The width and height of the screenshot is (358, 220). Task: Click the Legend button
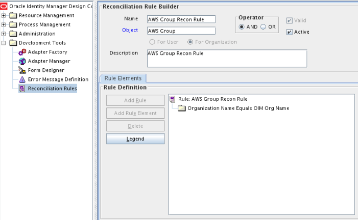pos(135,139)
